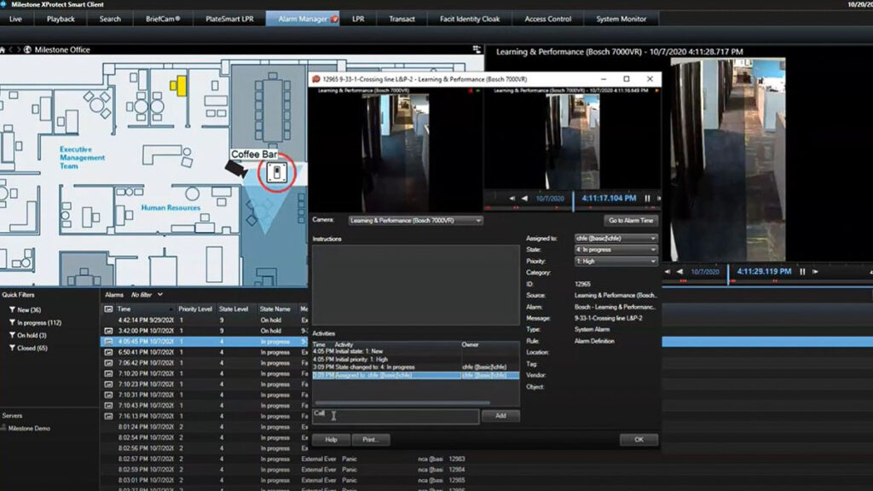873x491 pixels.
Task: Pause playback in the alarm dialog preview
Action: pos(647,199)
